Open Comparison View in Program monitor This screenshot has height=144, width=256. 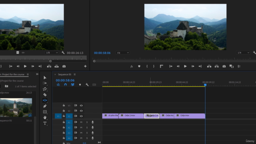232,66
